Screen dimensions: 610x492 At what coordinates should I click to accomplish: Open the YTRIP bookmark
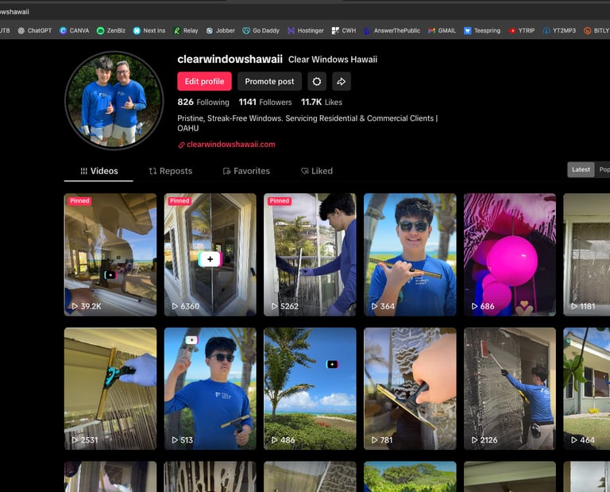(x=522, y=30)
